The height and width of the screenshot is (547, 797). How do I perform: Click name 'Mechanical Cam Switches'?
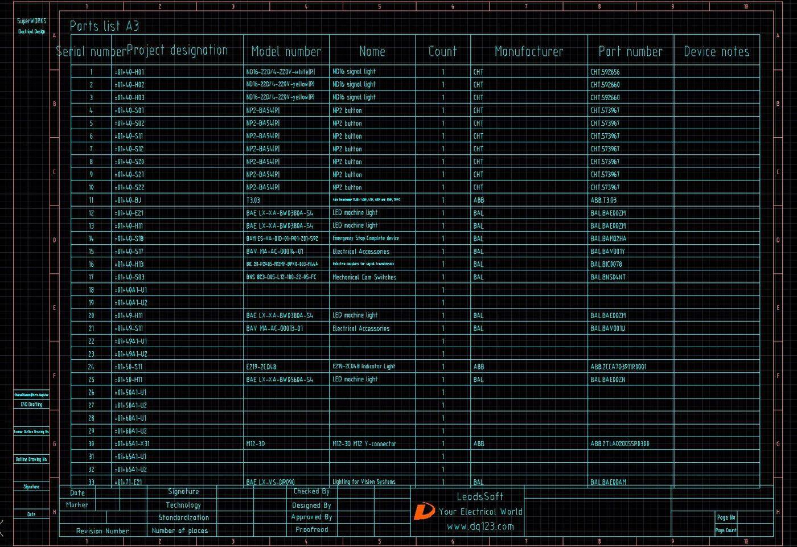pos(365,277)
